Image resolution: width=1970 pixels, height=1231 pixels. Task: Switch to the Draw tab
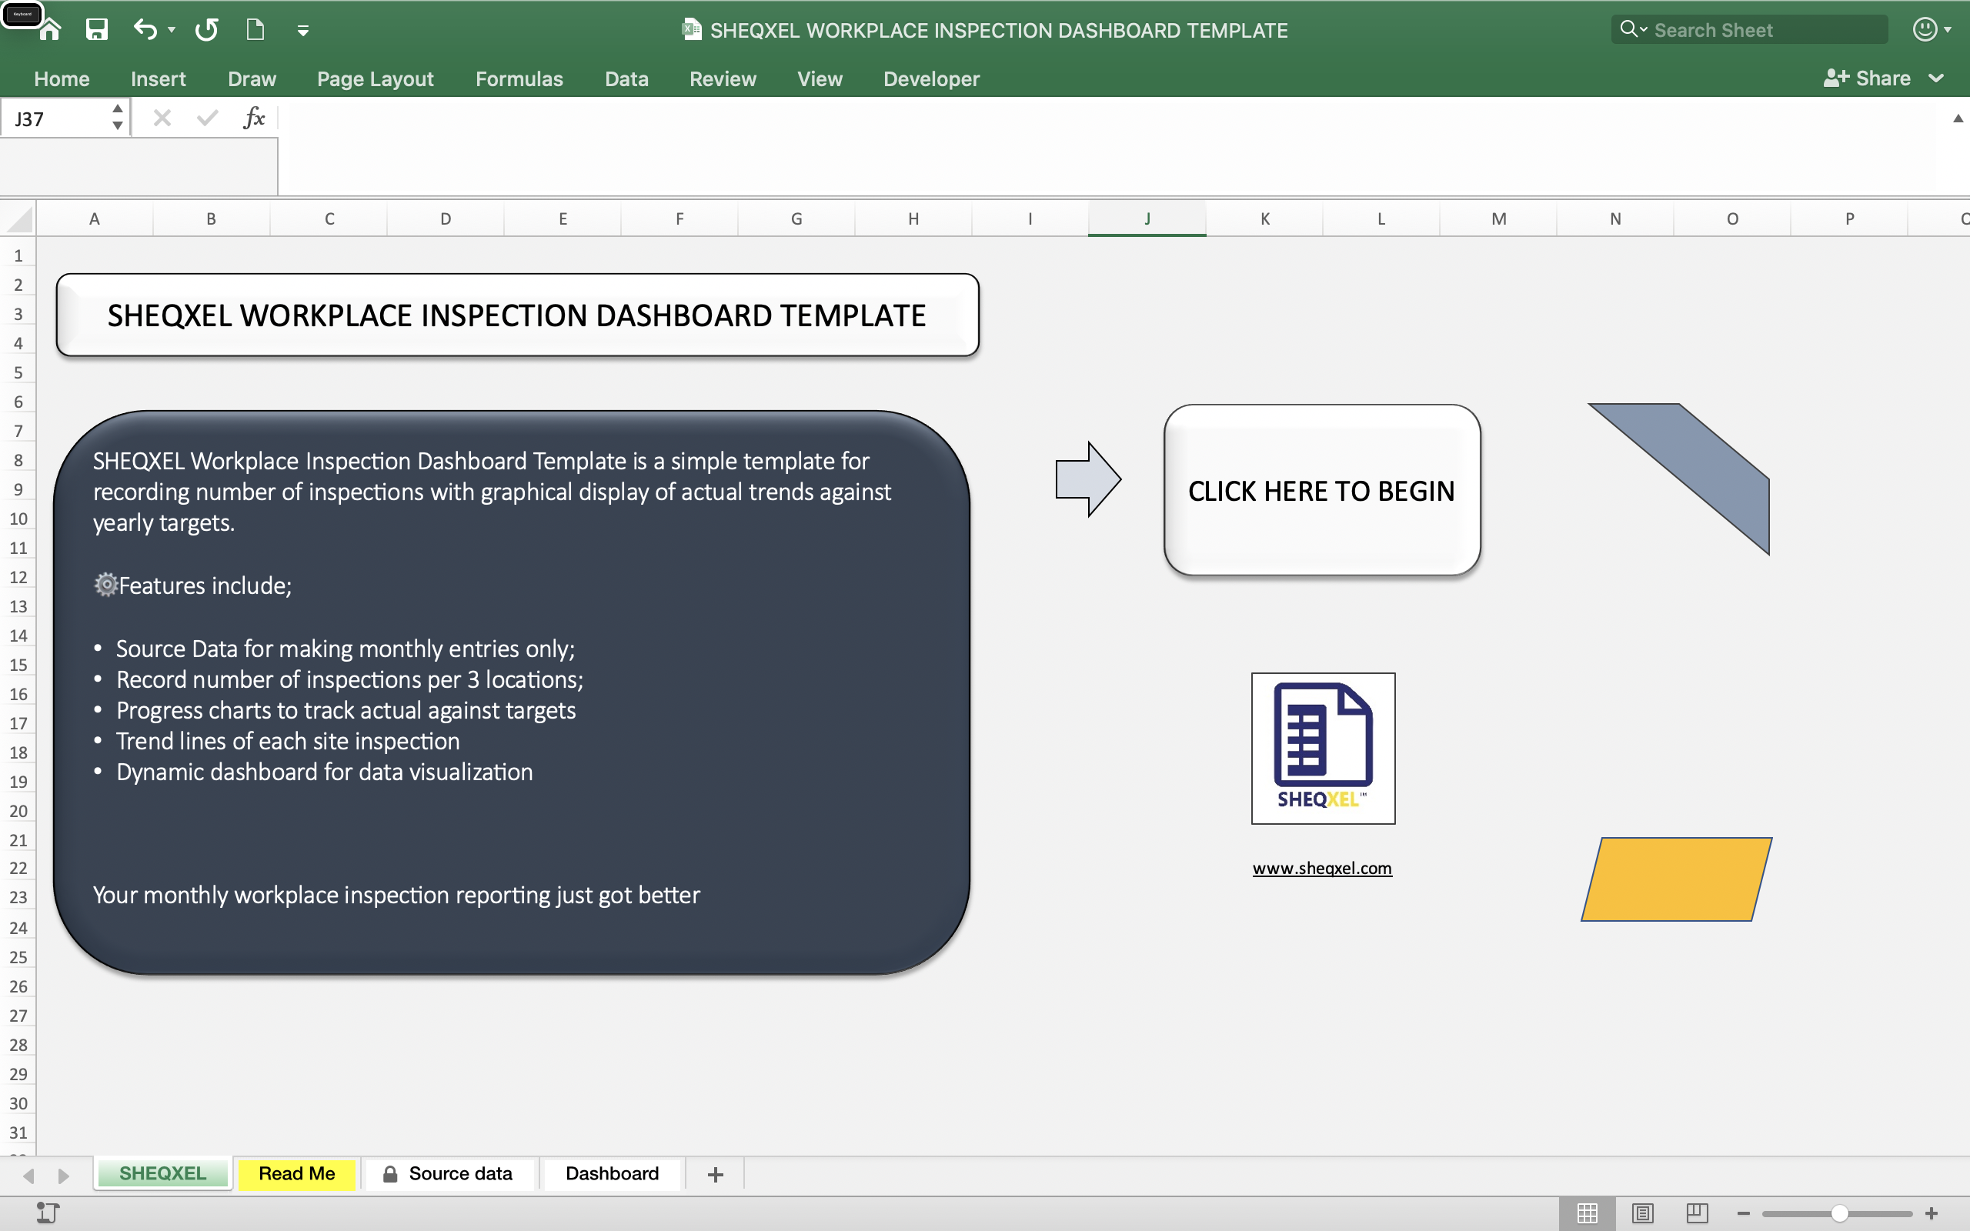click(x=252, y=79)
